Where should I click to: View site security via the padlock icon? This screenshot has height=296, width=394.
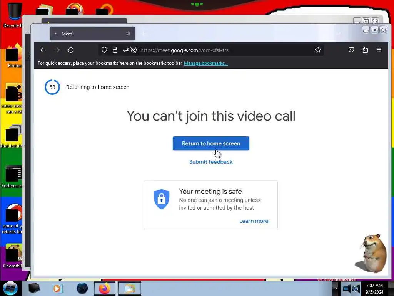point(115,50)
